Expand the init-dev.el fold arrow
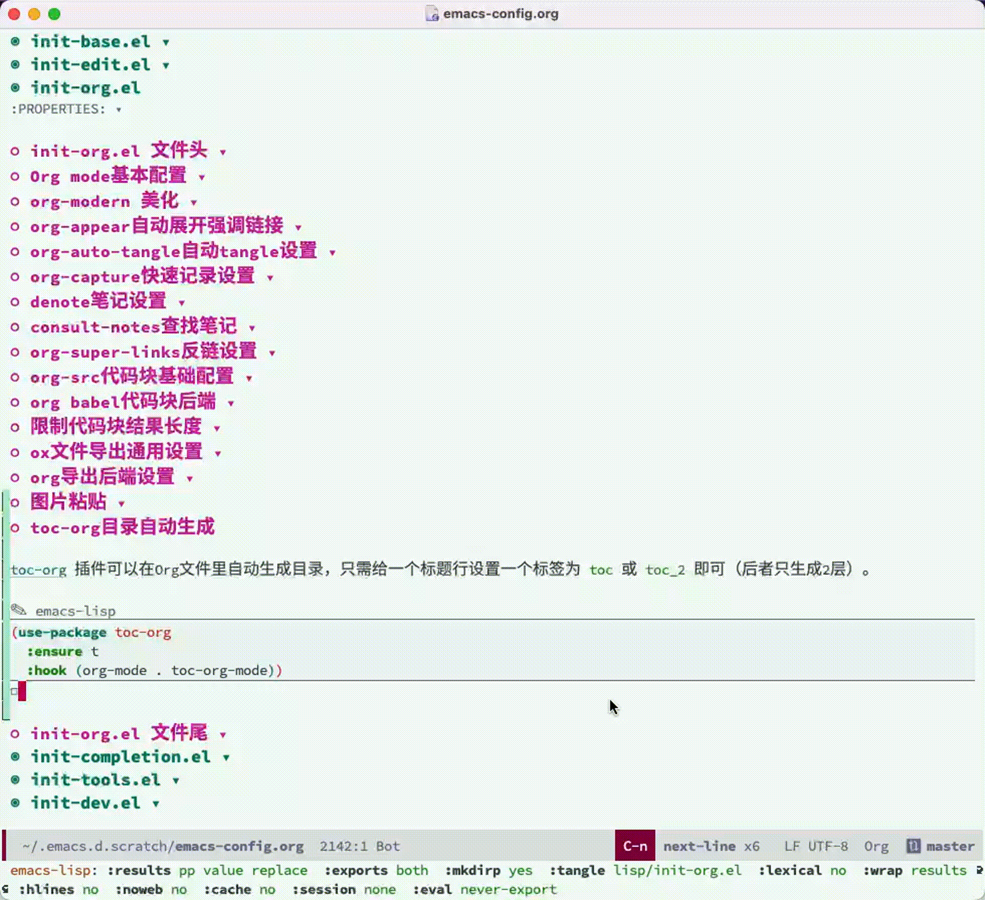Viewport: 985px width, 900px height. 156,804
